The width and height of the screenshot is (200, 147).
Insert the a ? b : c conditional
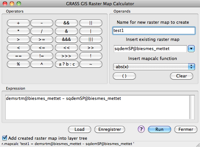(x=66, y=64)
